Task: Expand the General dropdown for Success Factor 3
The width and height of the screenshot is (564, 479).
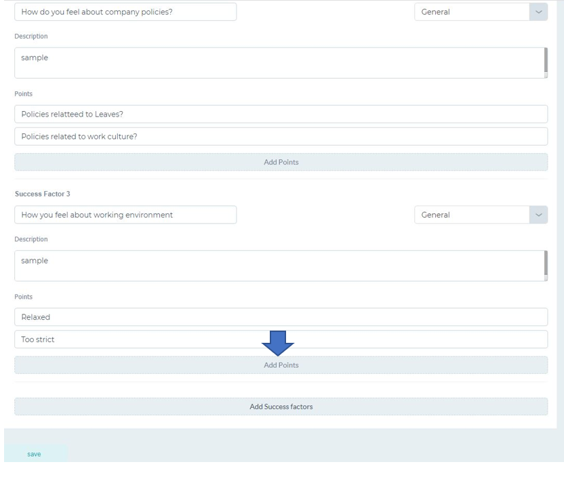Action: pos(481,215)
